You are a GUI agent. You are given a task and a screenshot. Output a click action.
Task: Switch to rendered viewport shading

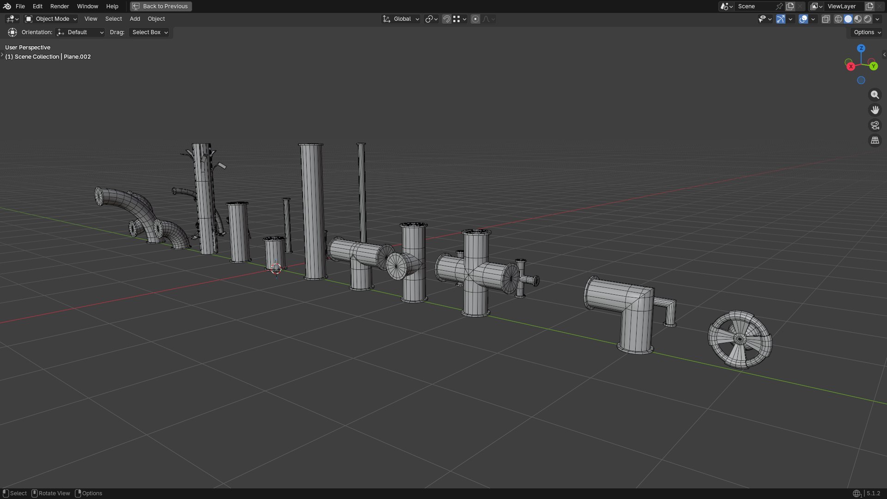tap(868, 19)
